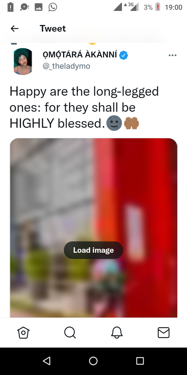187x375 pixels.
Task: Tap the blurred tweet image preview
Action: (93, 228)
